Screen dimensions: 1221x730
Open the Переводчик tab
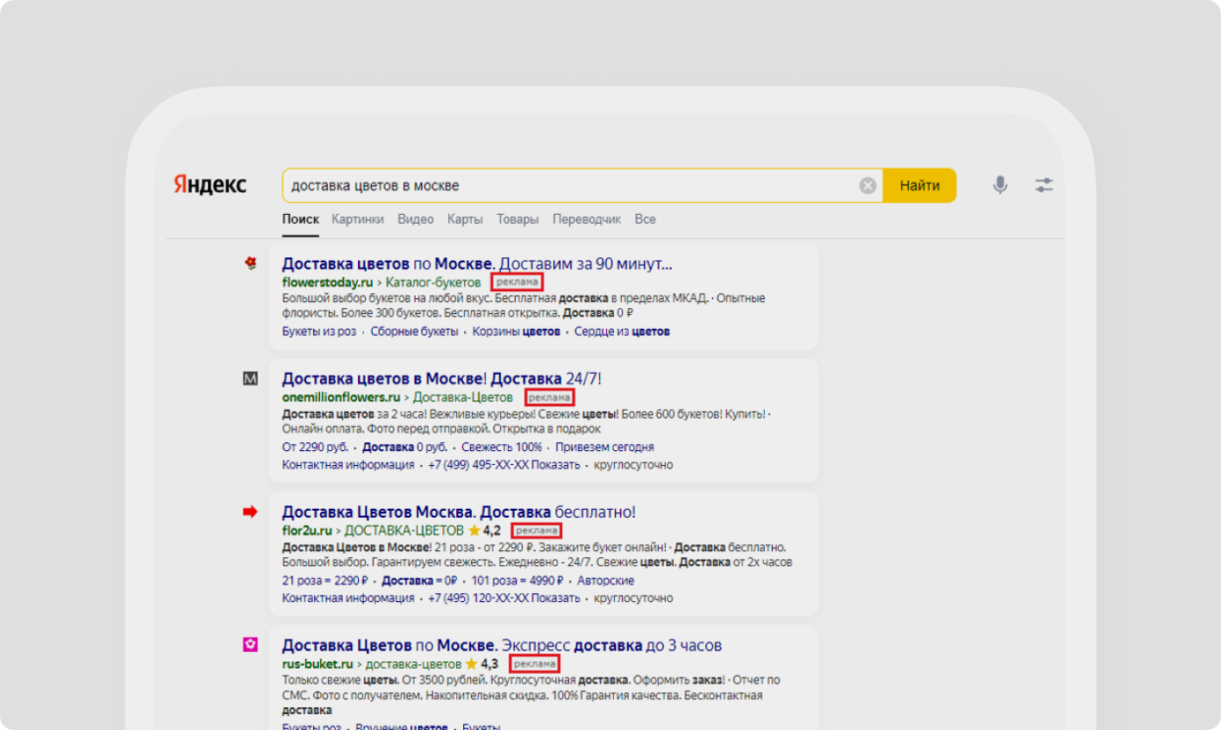pos(587,219)
